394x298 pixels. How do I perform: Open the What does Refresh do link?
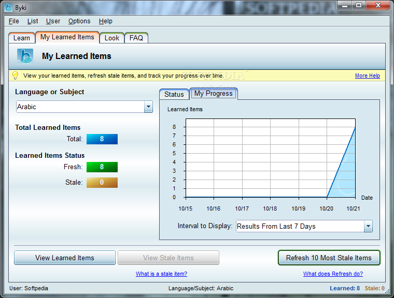[x=333, y=274]
